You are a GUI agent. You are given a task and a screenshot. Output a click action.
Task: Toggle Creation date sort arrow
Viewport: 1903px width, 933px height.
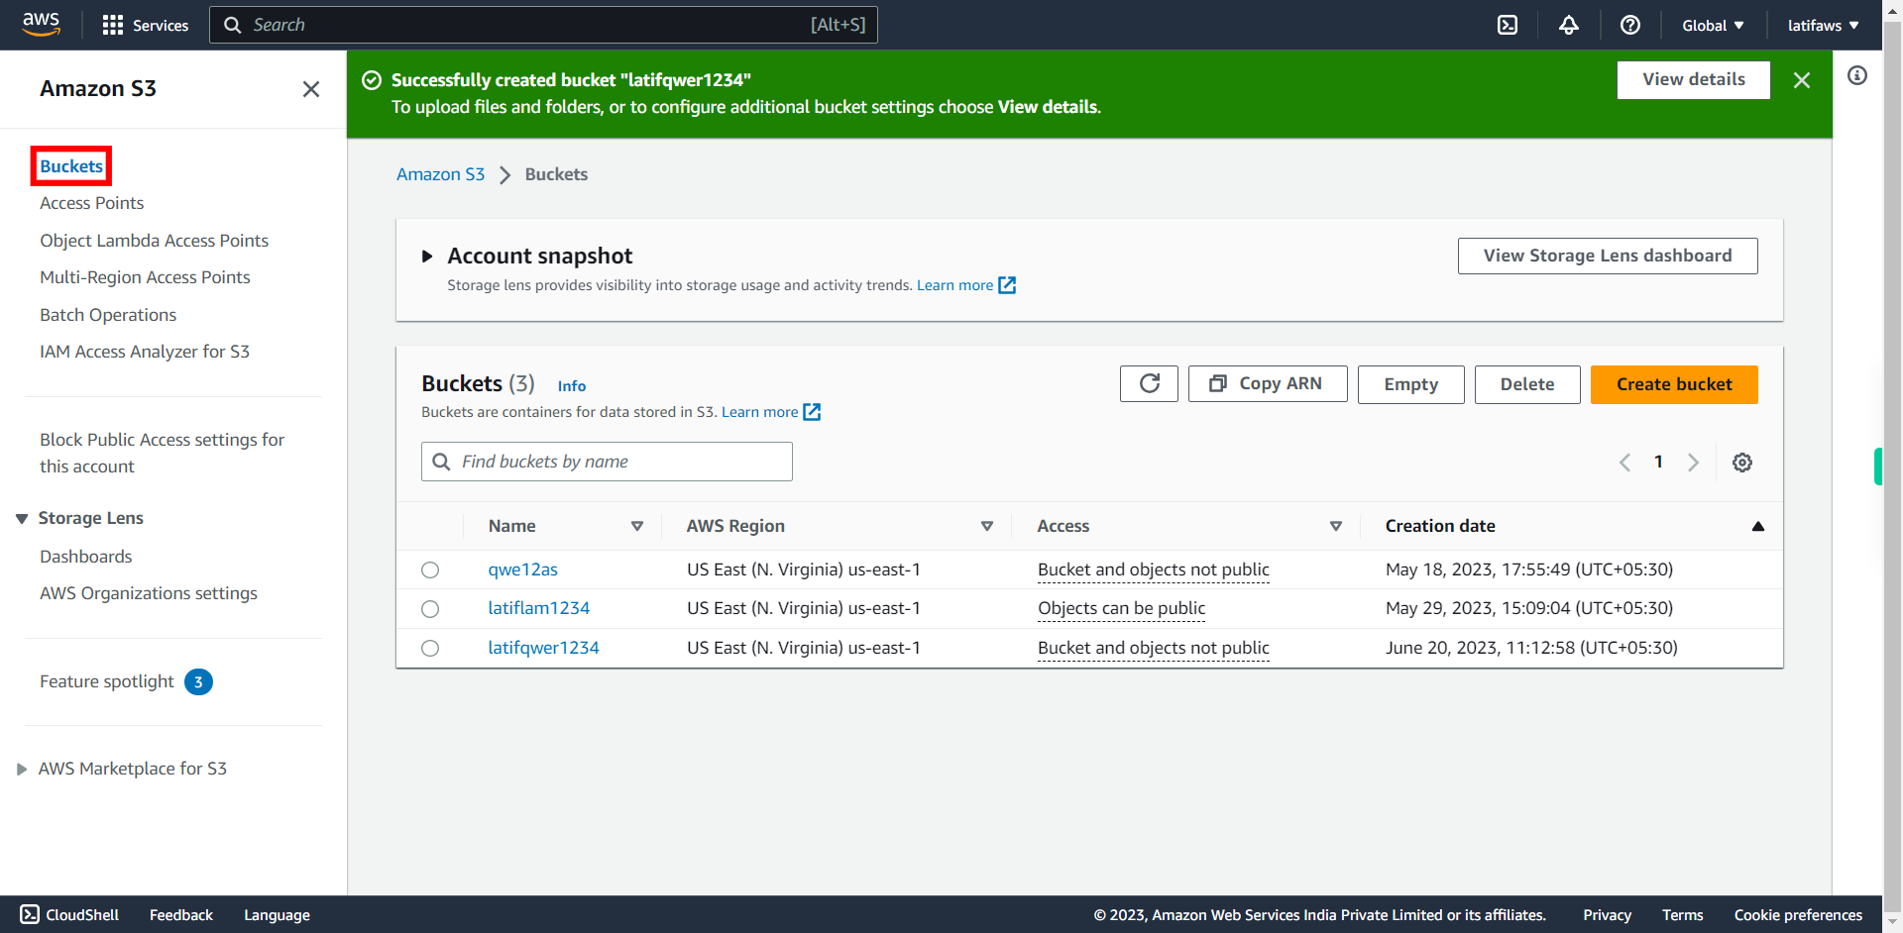pos(1758,527)
